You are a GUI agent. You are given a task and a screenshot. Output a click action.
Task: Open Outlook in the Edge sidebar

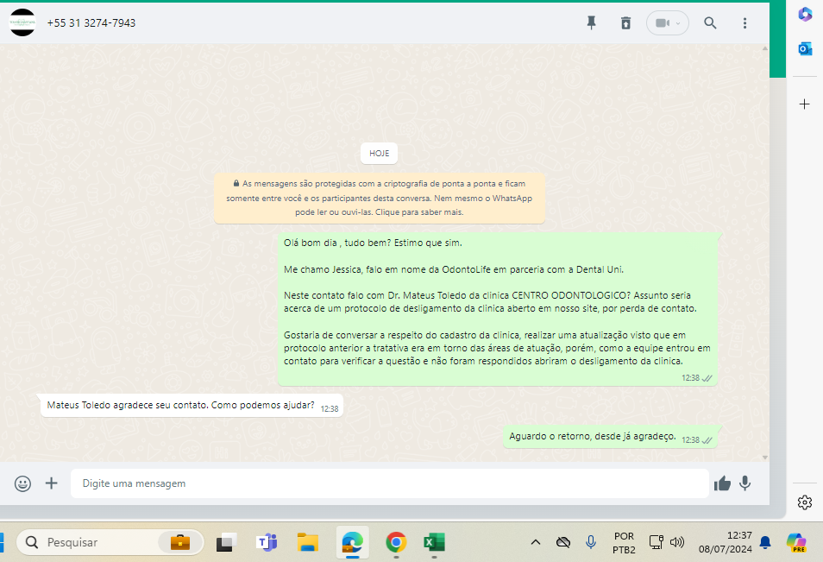[805, 49]
